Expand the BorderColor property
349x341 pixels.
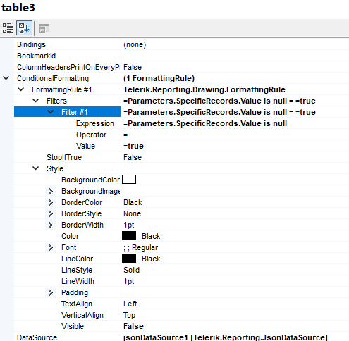coord(51,202)
